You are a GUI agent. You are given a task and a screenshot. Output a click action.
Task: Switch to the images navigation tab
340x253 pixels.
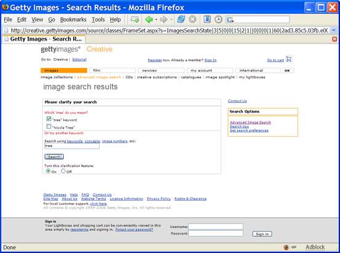pyautogui.click(x=64, y=70)
